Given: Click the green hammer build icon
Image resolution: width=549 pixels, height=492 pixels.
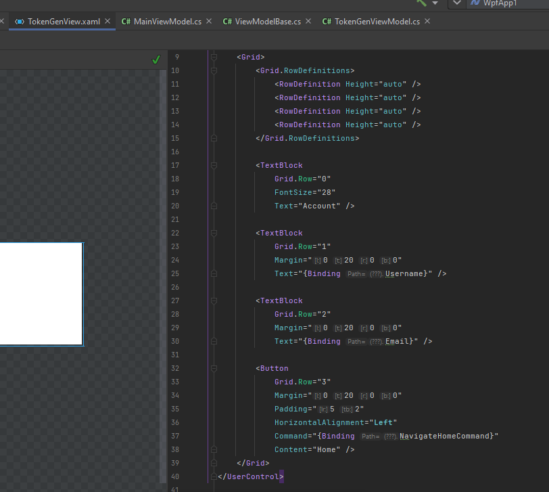Looking at the screenshot, I should [421, 3].
